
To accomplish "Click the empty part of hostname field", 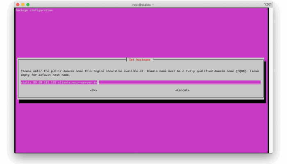I will (x=180, y=82).
